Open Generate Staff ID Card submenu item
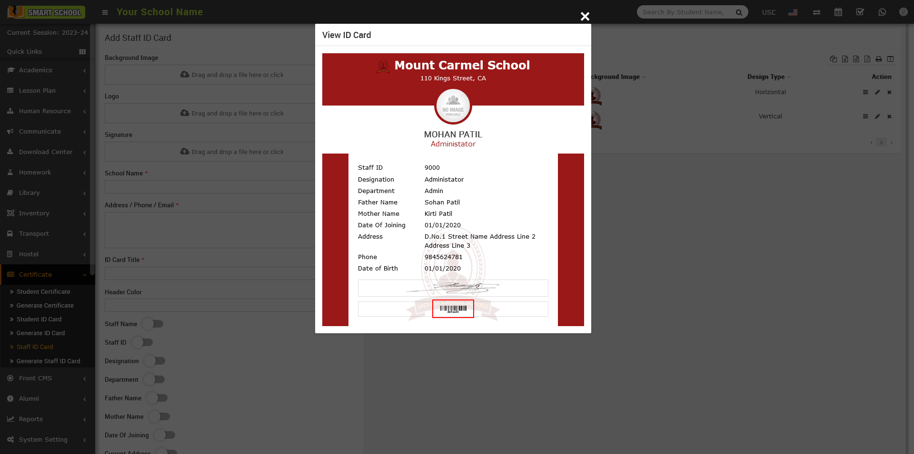This screenshot has height=454, width=914. [x=48, y=361]
